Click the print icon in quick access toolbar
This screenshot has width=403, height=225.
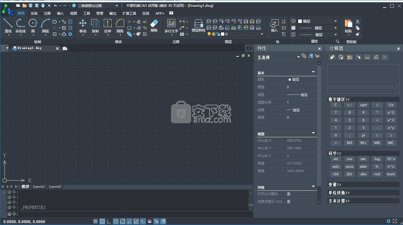tap(43, 6)
